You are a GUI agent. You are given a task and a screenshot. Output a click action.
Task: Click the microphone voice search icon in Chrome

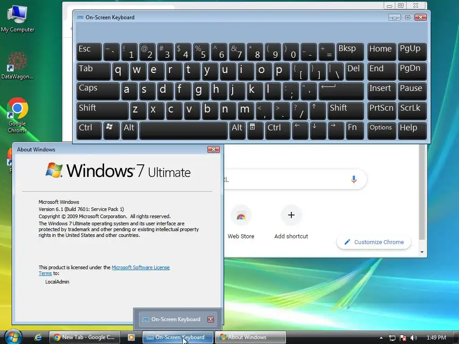(x=354, y=179)
